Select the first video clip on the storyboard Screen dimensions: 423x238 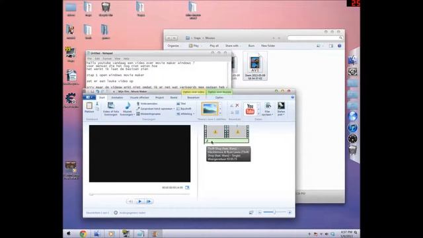pos(215,132)
